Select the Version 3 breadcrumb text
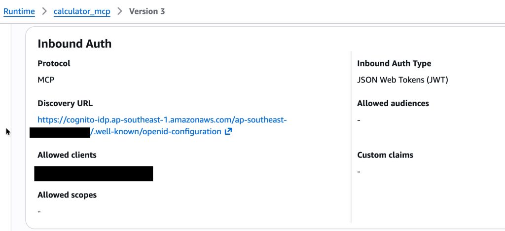 tap(147, 11)
